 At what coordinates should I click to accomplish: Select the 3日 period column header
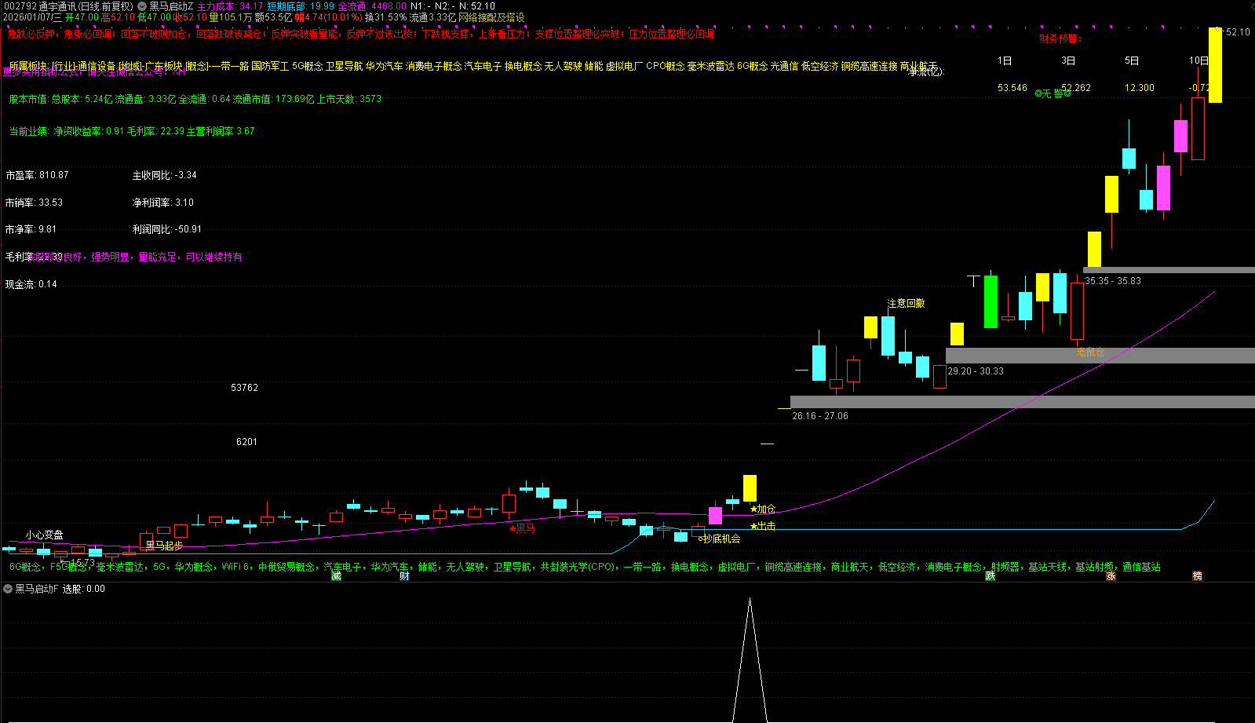tap(1068, 60)
